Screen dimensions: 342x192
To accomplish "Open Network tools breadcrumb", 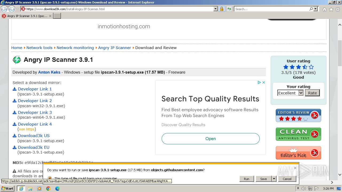I will [x=39, y=48].
